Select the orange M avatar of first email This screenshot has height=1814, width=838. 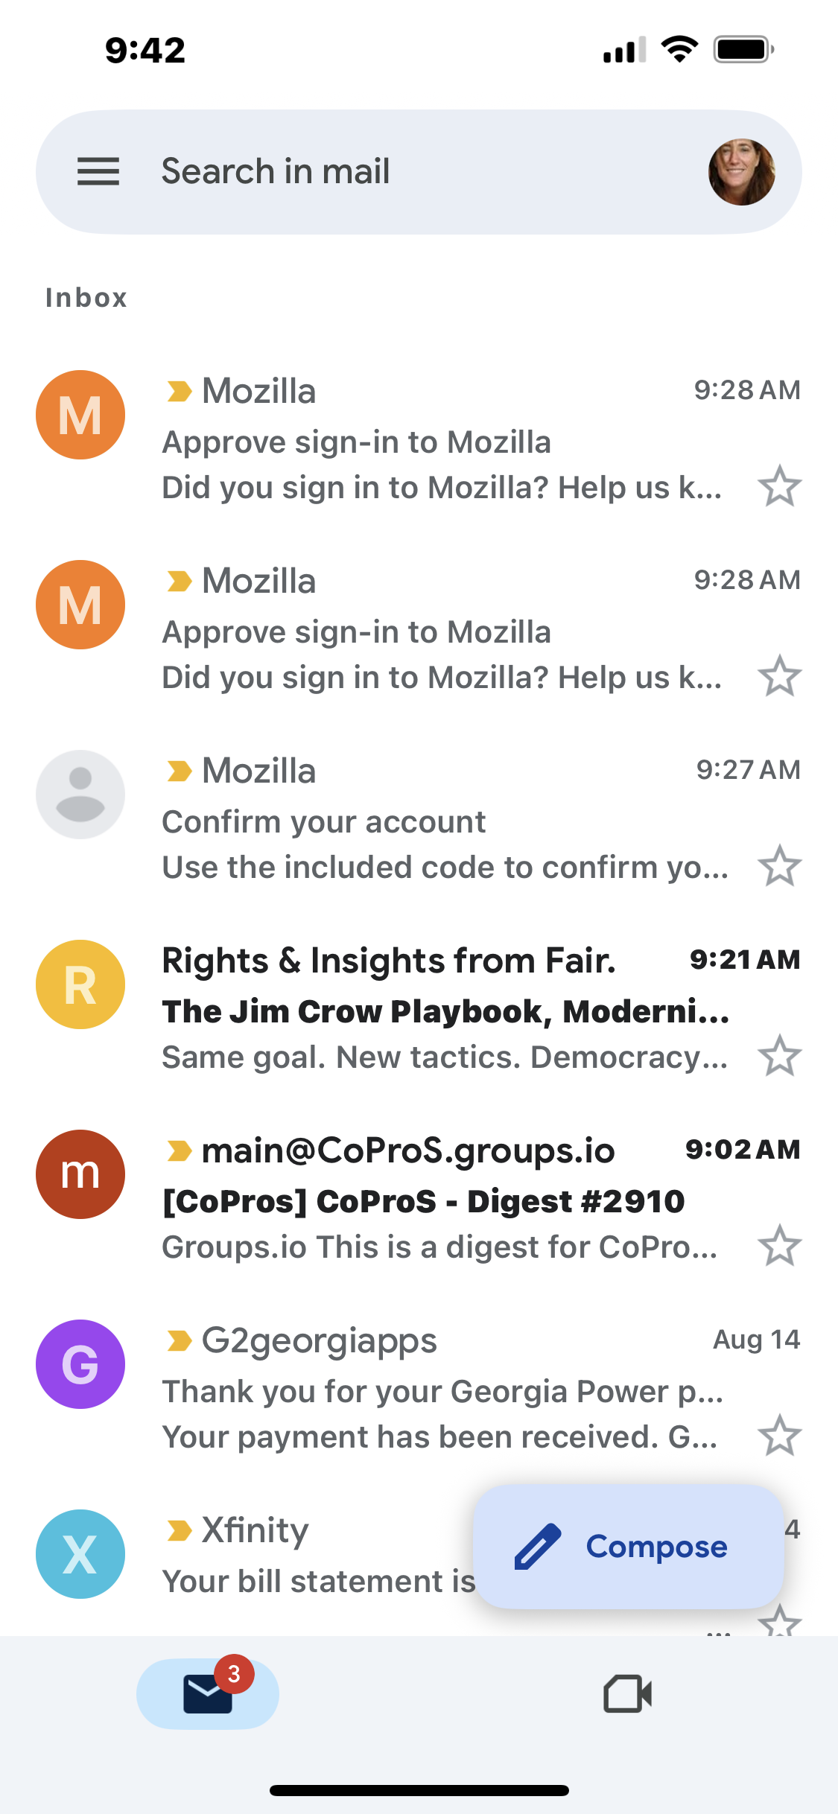(80, 415)
